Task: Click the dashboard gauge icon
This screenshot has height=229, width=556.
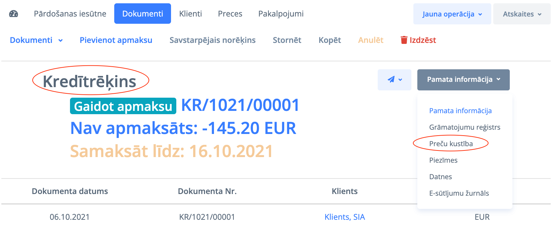Action: 14,14
